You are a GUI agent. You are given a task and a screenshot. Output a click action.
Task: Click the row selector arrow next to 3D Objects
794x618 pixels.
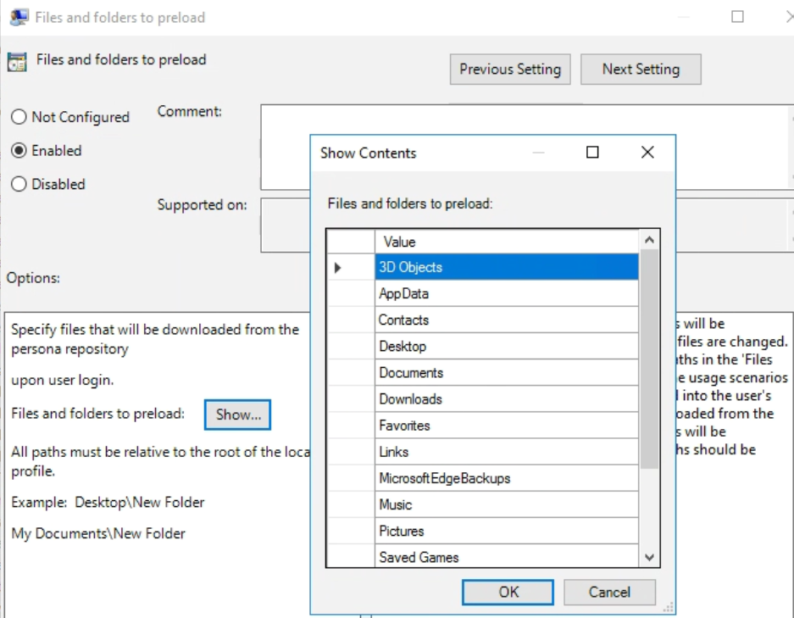coord(337,266)
